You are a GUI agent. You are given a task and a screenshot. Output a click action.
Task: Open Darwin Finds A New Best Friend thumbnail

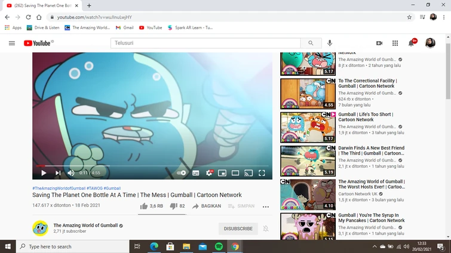pos(308,161)
